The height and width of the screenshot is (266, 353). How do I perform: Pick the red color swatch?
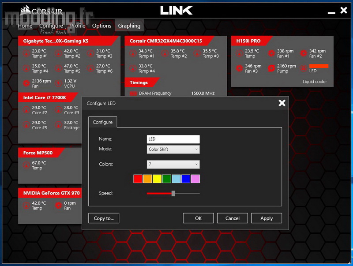click(x=138, y=179)
